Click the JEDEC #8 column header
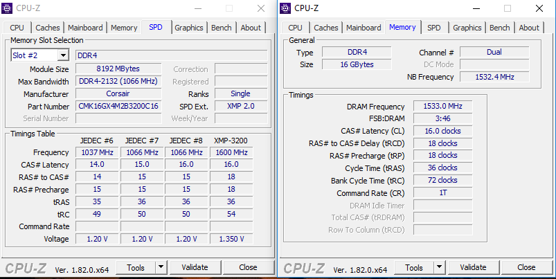This screenshot has width=556, height=279. [186, 141]
